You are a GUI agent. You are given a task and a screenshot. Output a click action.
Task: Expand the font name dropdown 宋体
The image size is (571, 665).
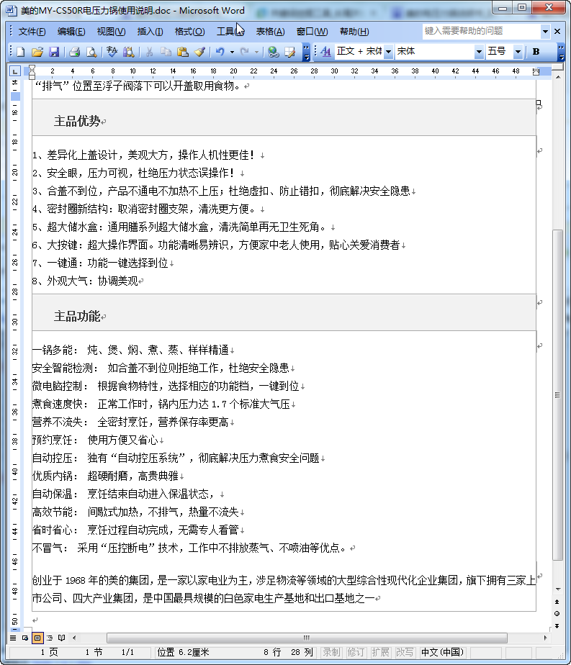coord(479,52)
